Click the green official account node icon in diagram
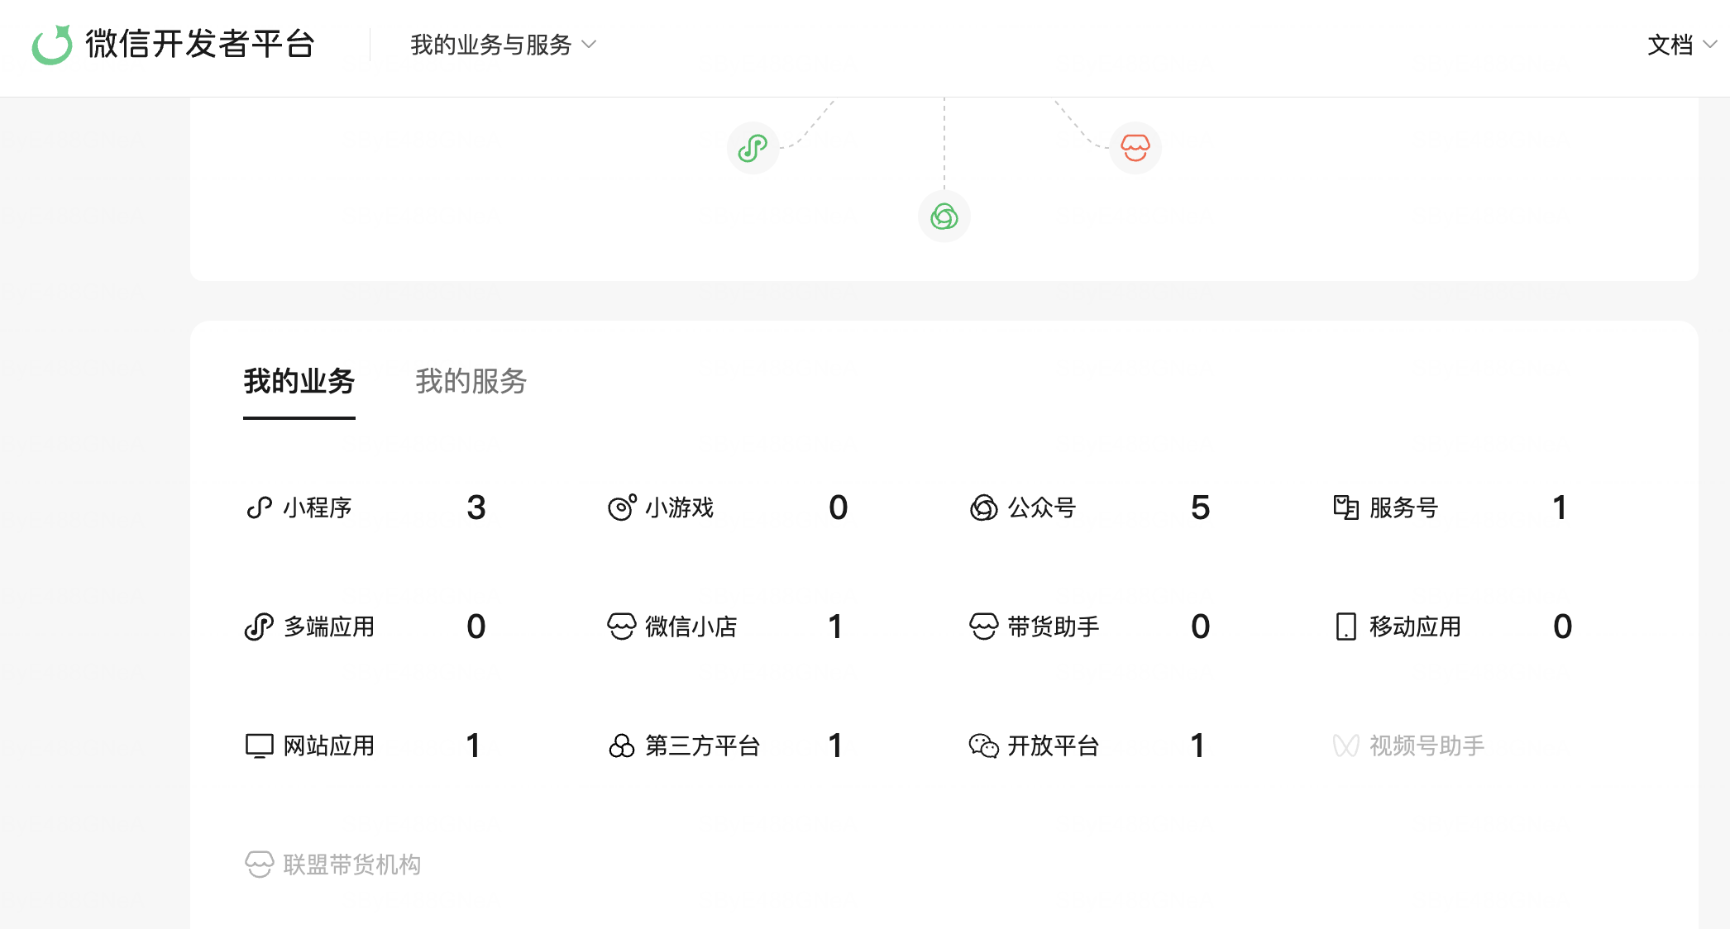This screenshot has width=1730, height=929. pos(944,217)
